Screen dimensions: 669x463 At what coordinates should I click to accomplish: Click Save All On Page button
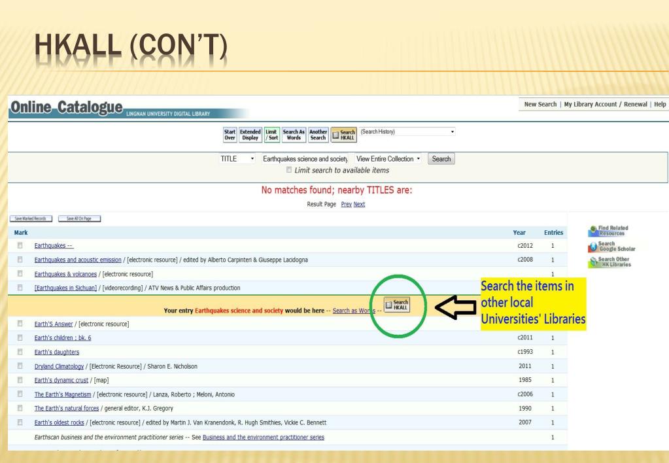(79, 218)
